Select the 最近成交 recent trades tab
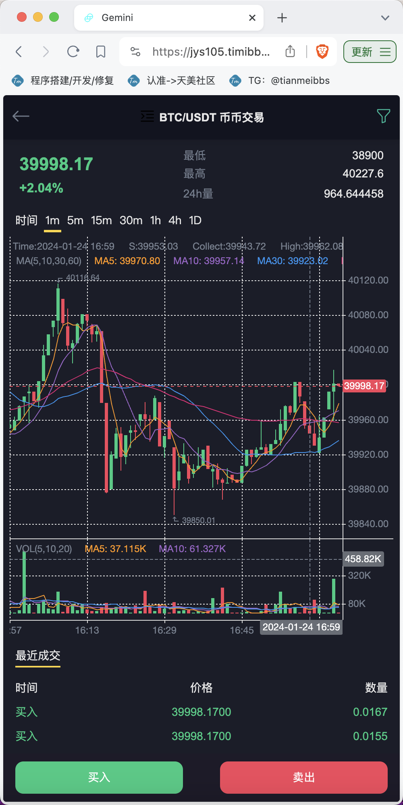Viewport: 403px width, 805px height. click(x=38, y=656)
